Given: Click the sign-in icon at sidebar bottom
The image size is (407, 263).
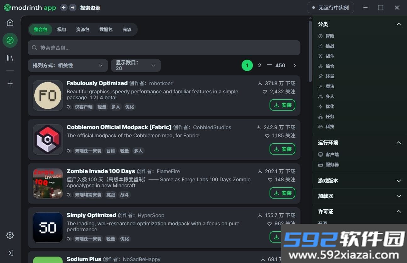Looking at the screenshot, I should pyautogui.click(x=10, y=253).
